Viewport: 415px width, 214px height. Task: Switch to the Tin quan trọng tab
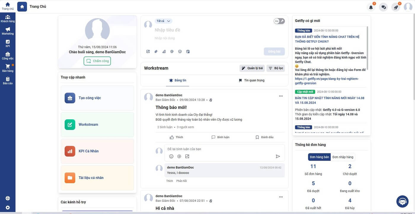pyautogui.click(x=251, y=80)
